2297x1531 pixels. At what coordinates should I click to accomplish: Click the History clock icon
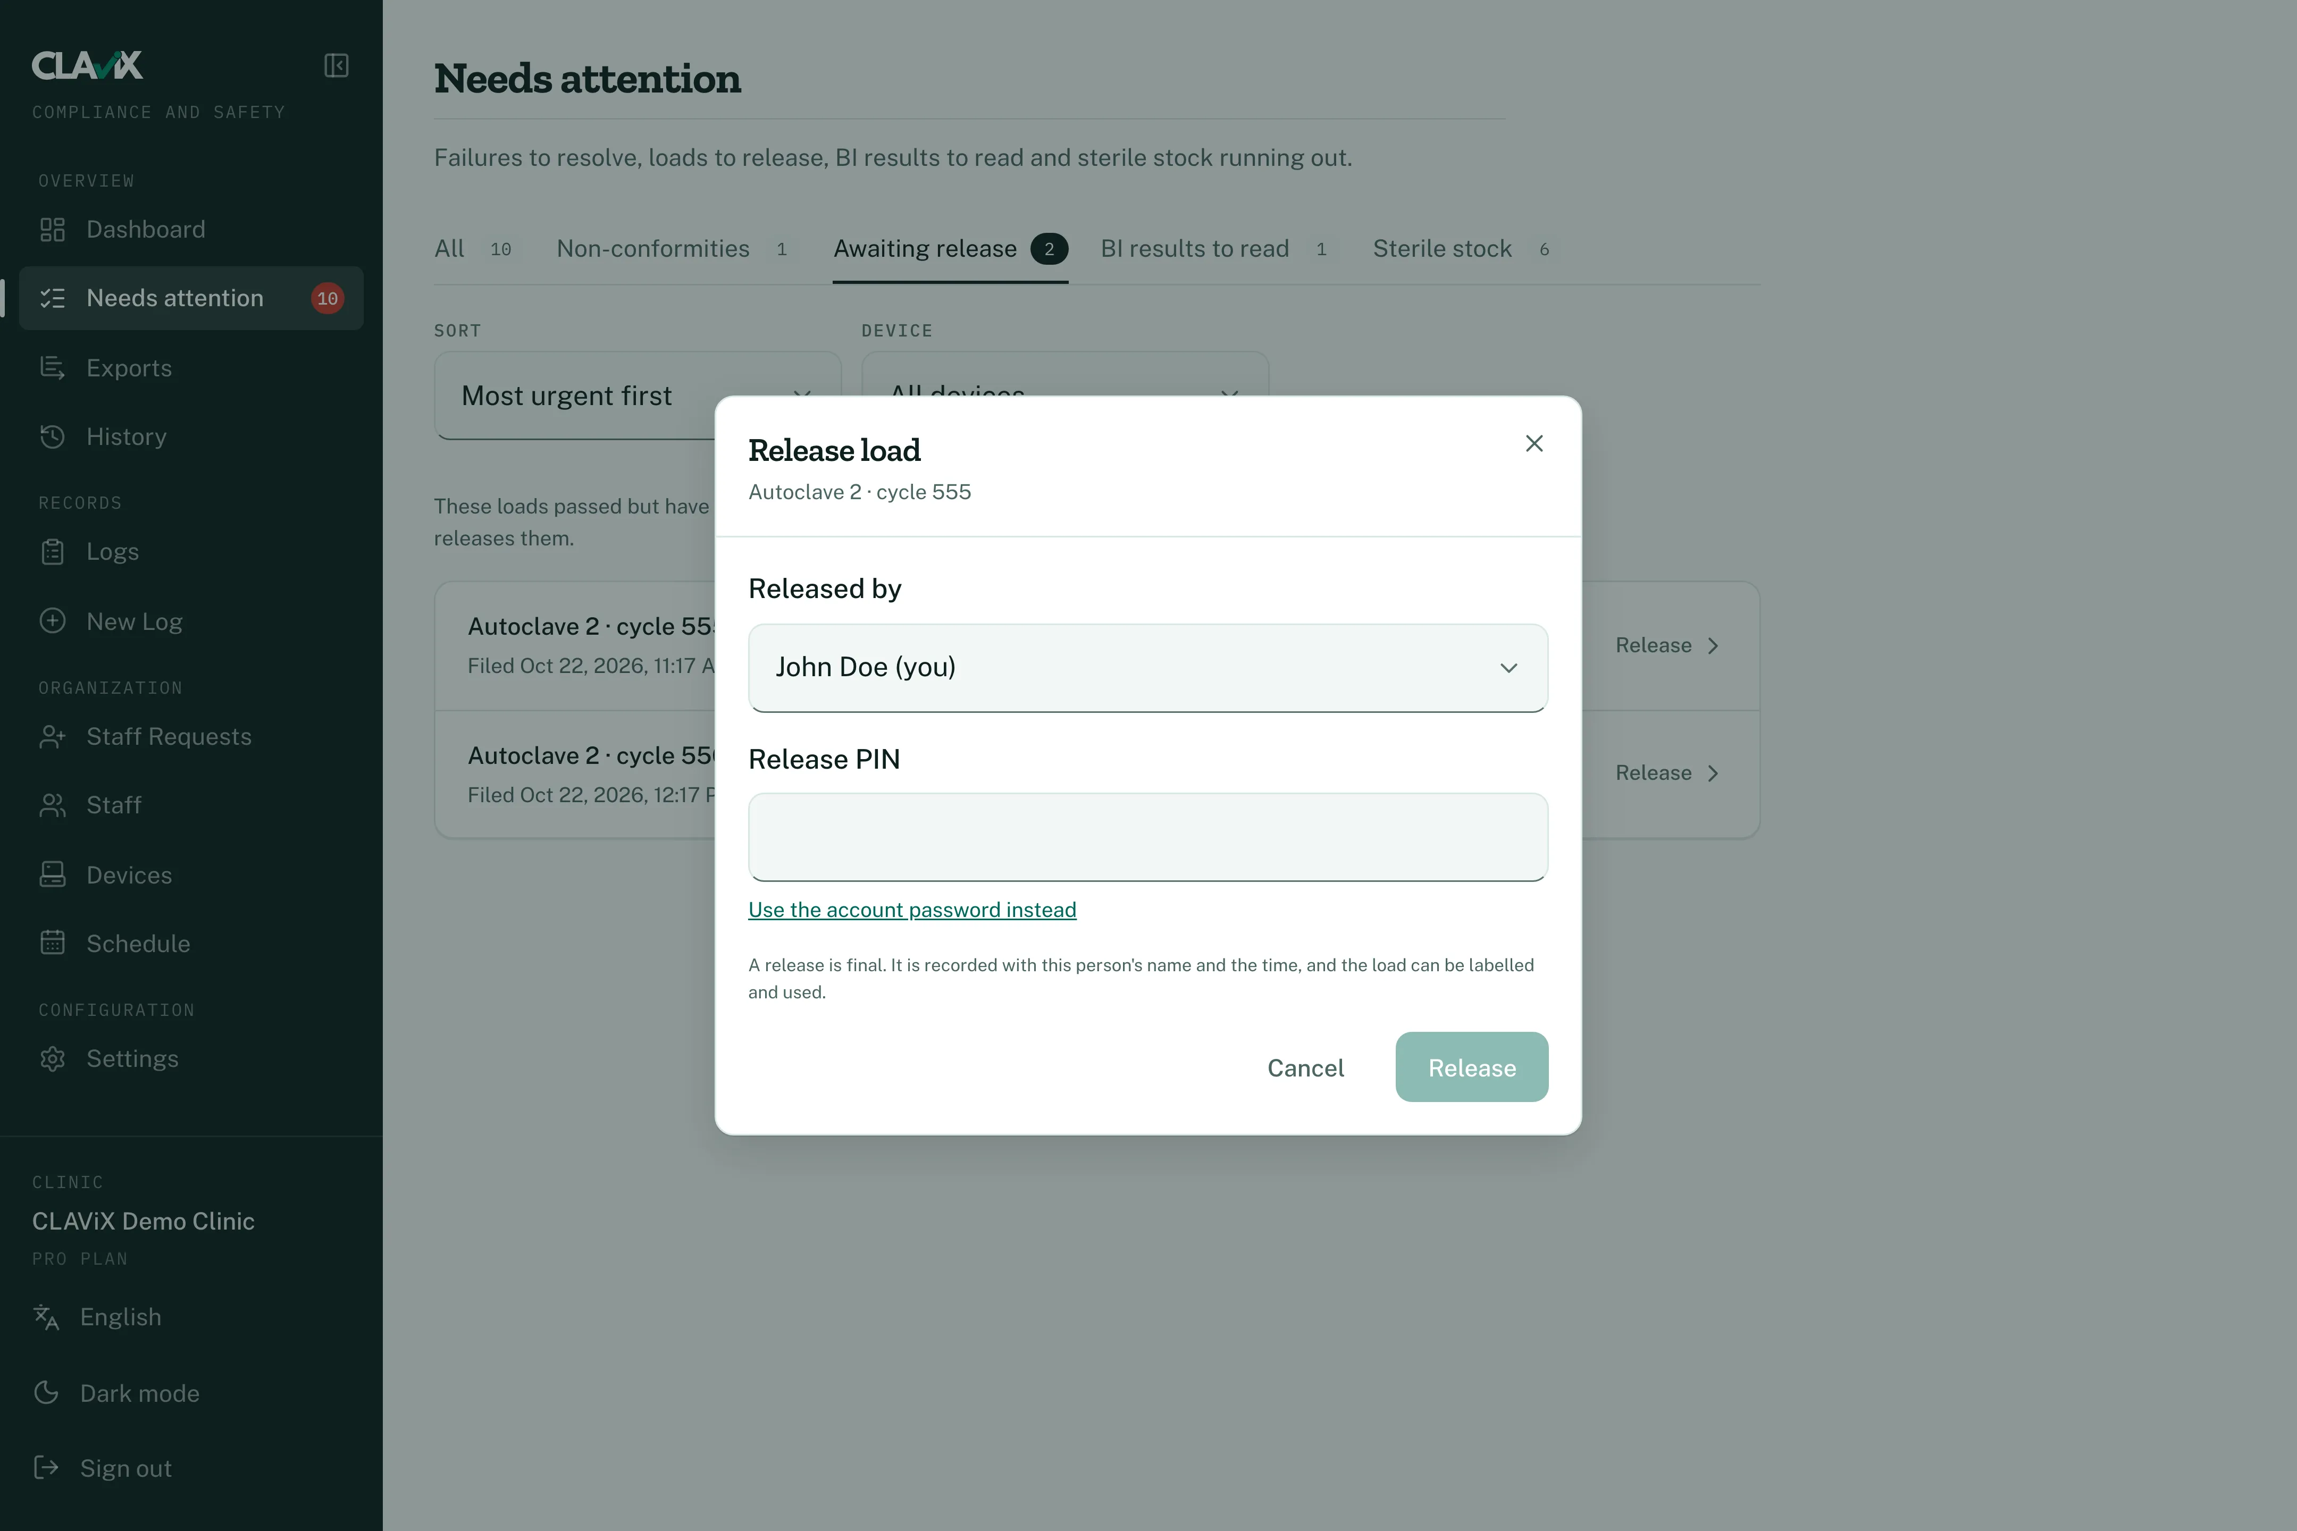coord(53,436)
